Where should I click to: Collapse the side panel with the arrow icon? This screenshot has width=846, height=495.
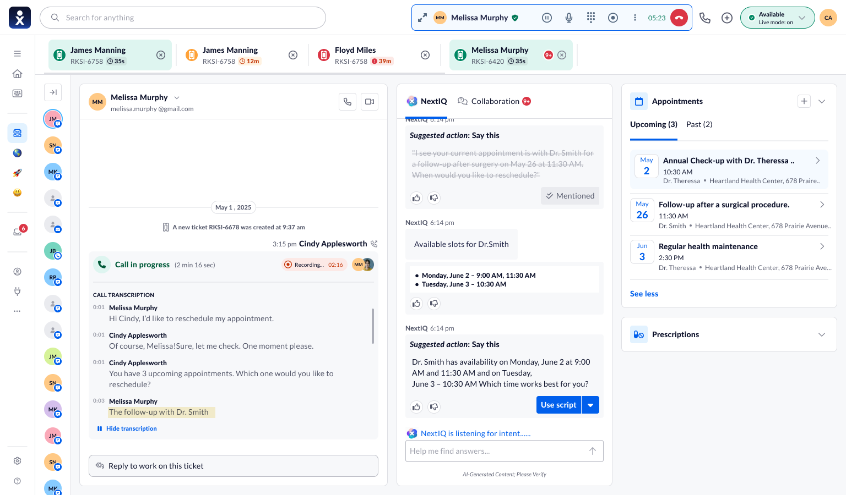click(x=53, y=92)
